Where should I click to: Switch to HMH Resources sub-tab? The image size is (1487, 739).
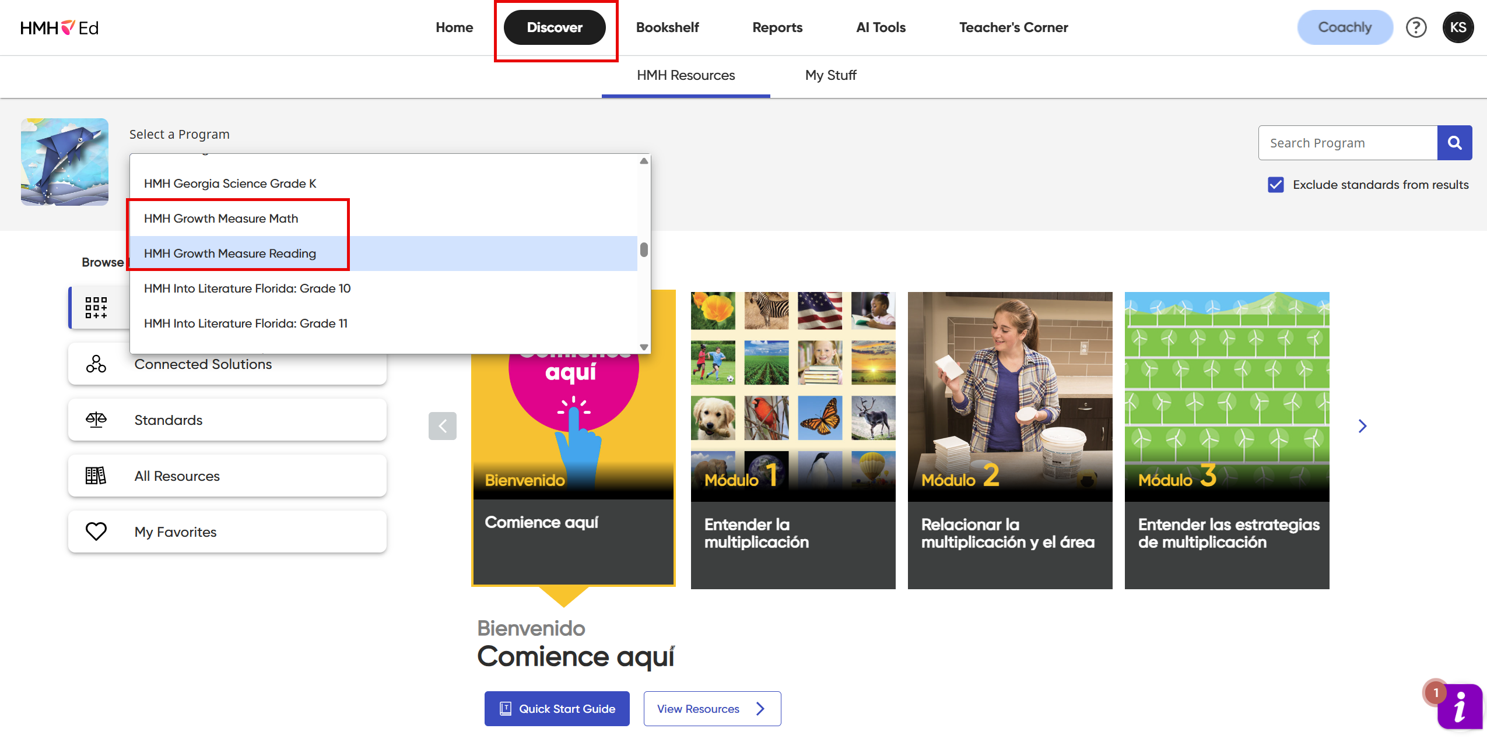[x=686, y=76]
